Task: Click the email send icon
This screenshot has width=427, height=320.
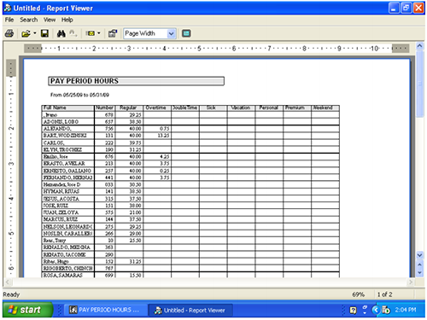Action: [x=91, y=33]
